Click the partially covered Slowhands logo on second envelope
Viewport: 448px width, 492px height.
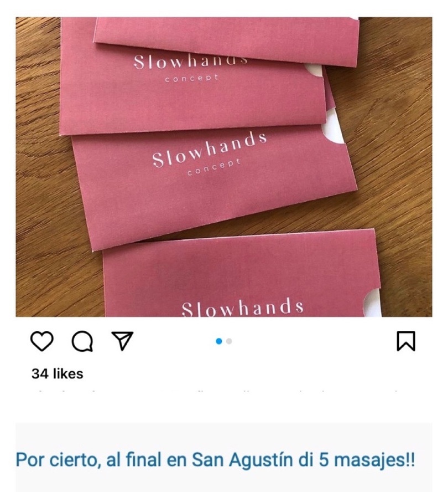(191, 63)
